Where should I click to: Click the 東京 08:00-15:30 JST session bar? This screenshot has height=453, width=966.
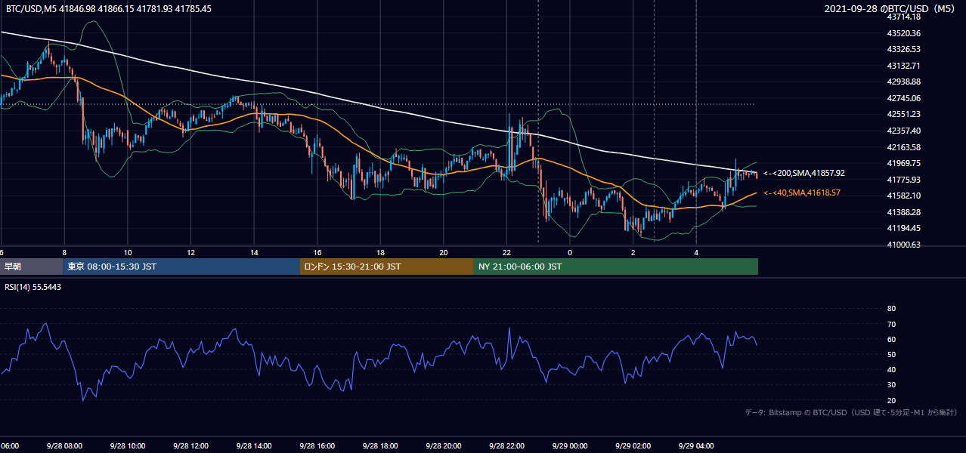[x=181, y=267]
